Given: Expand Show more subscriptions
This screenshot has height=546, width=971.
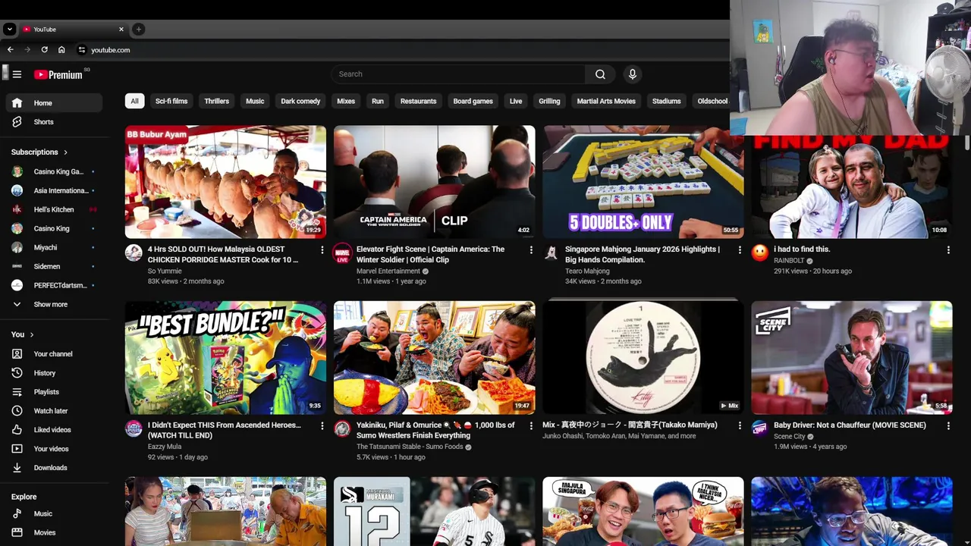Looking at the screenshot, I should pos(53,305).
